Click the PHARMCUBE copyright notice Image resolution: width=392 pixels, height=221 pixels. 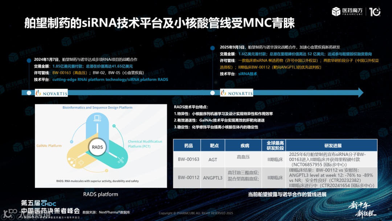click(196, 213)
